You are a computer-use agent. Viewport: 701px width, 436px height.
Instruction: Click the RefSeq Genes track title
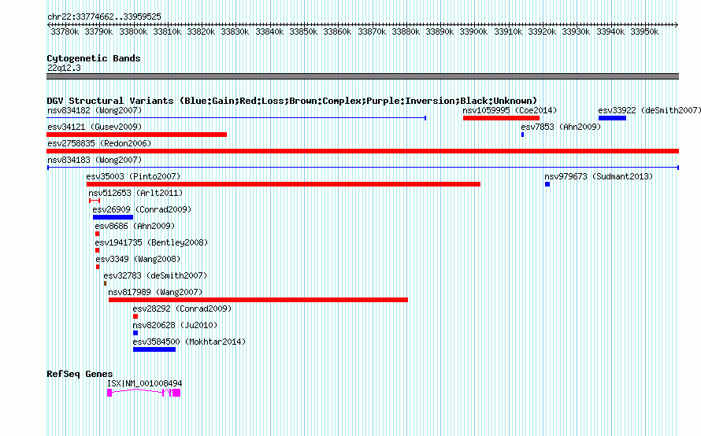click(x=80, y=374)
